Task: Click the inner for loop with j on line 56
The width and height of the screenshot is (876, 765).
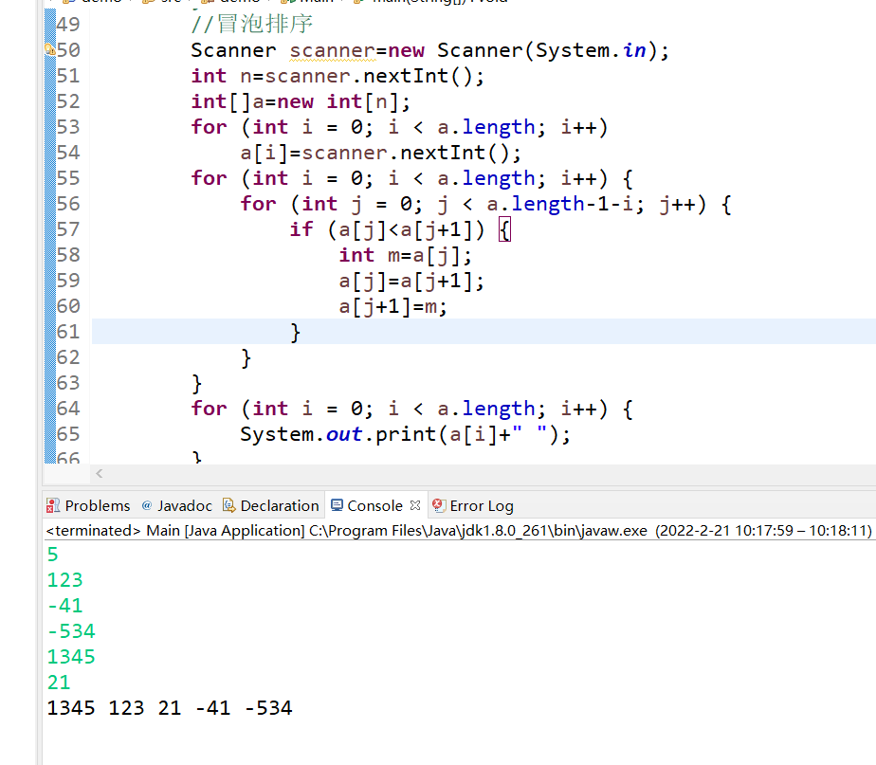Action: tap(485, 204)
